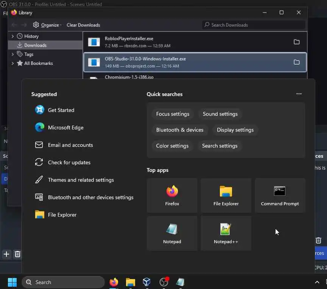The width and height of the screenshot is (327, 289).
Task: Show folder for RobloxPlayerInstaller.exe download
Action: (297, 42)
